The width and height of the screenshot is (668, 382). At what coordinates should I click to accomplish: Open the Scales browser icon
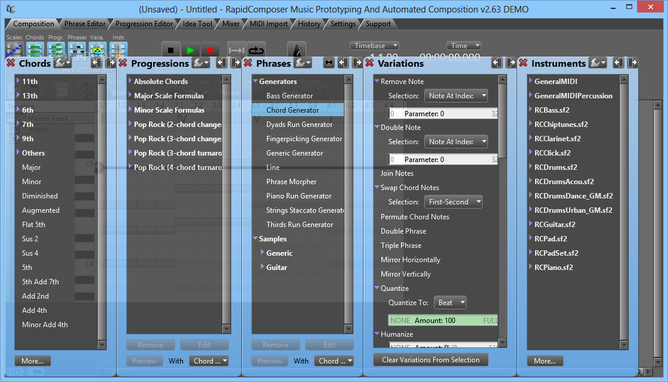point(14,50)
